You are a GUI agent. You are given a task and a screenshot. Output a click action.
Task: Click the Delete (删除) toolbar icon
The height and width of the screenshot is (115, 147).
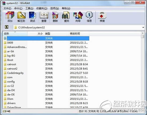point(55,15)
